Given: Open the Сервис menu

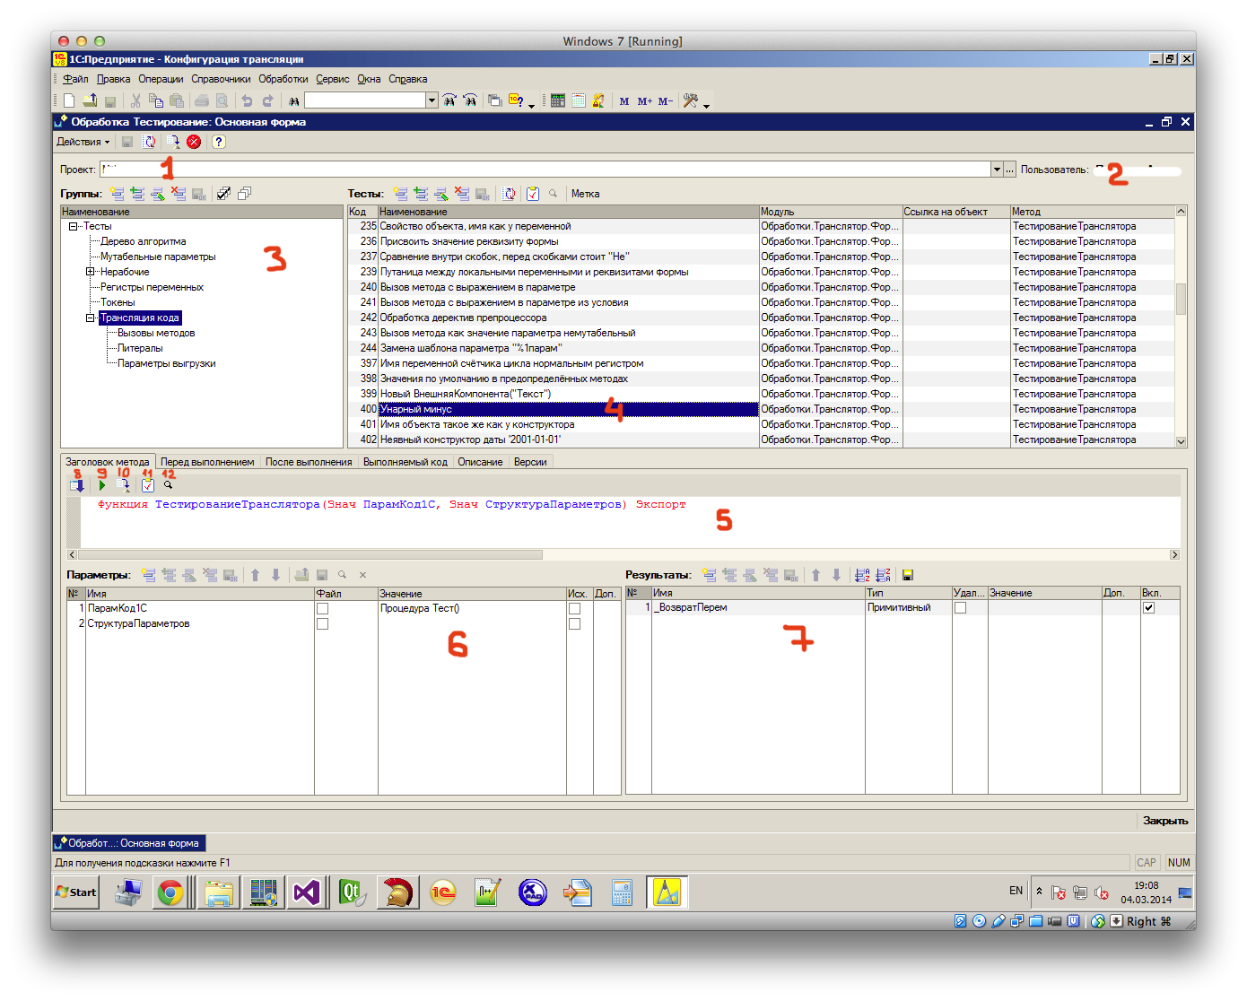Looking at the screenshot, I should pyautogui.click(x=333, y=79).
